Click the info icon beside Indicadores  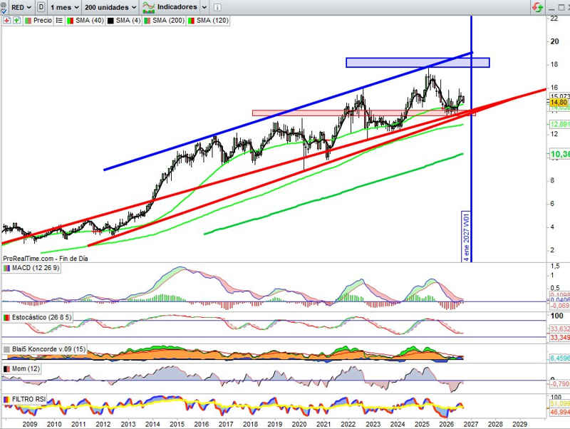coord(217,7)
